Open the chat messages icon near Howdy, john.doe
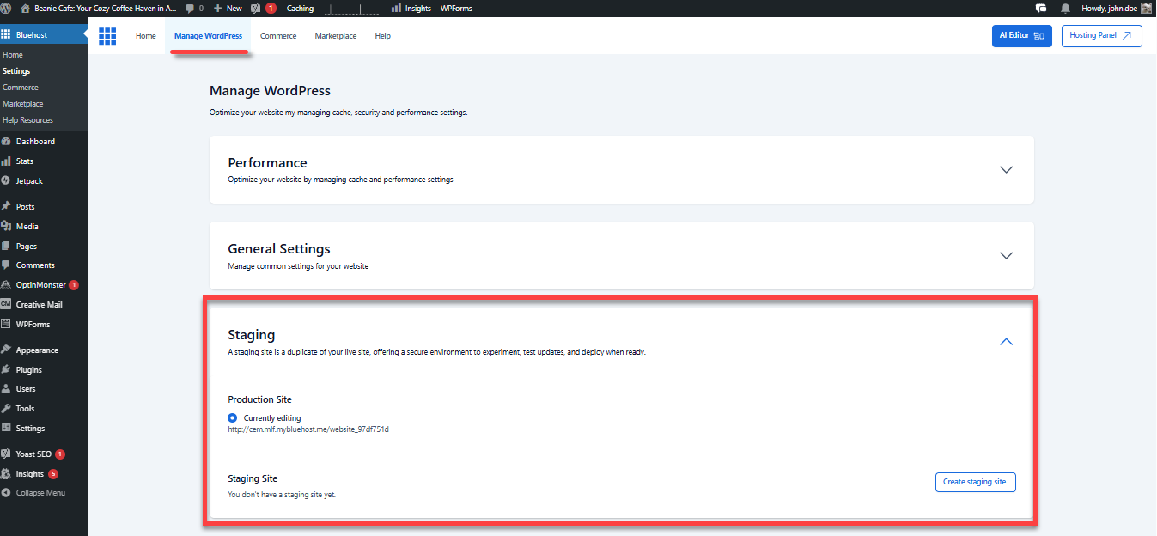This screenshot has height=536, width=1157. tap(1041, 8)
